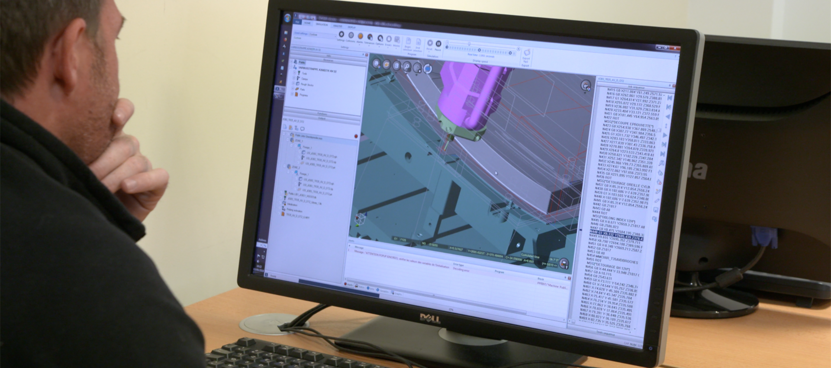Screen dimensions: 831x368
Task: Switch to the HOME ribbon tab
Action: point(307,23)
